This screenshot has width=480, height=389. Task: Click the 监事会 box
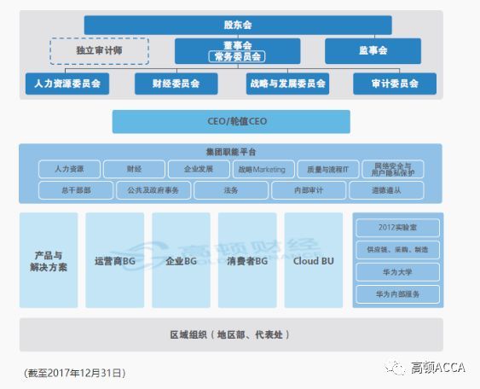[x=373, y=51]
